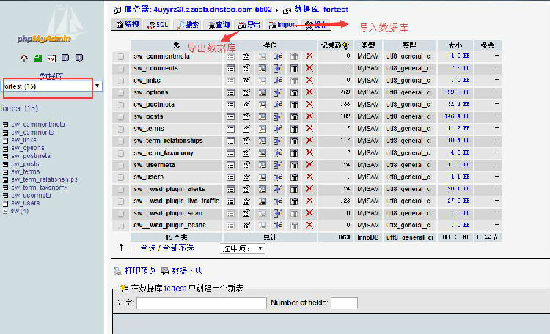Image resolution: width=550 pixels, height=334 pixels.
Task: Expand the sw (4) tree group
Action: coord(4,211)
